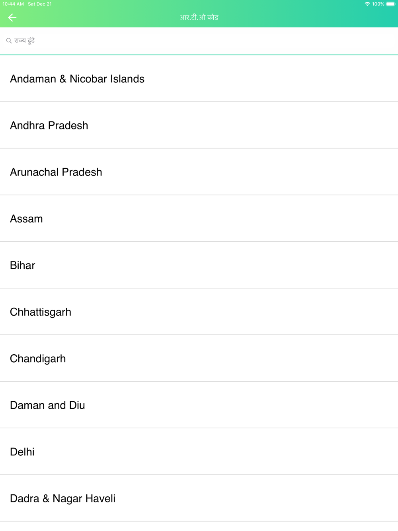Tap the आर.टी.ओ कोड header title
This screenshot has width=398, height=531.
[x=199, y=18]
